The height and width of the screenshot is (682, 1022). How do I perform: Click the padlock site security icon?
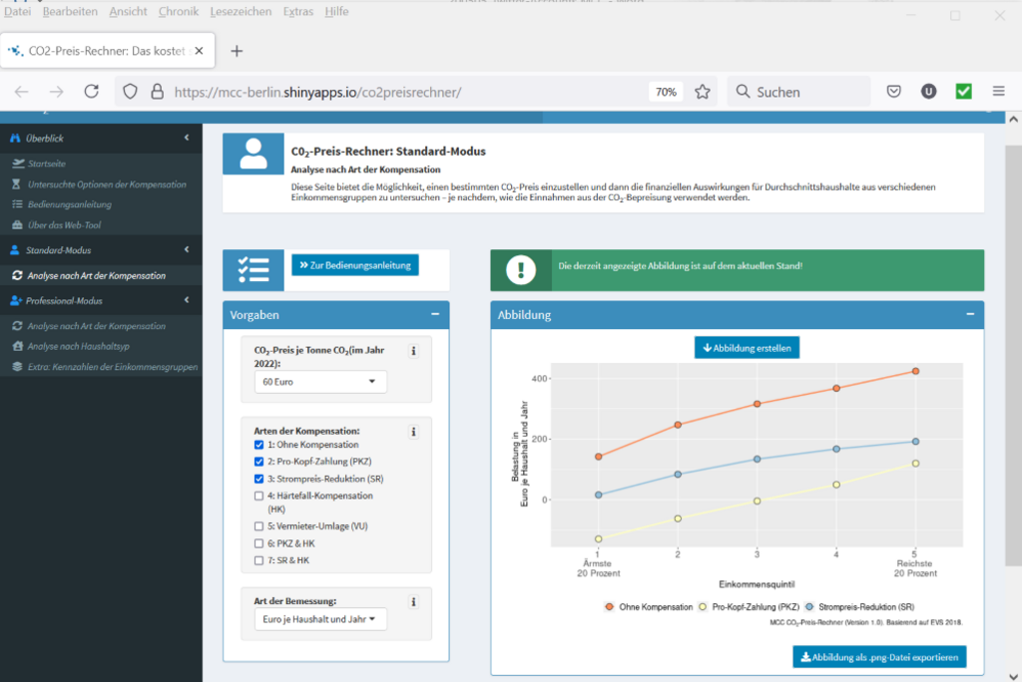tap(157, 91)
